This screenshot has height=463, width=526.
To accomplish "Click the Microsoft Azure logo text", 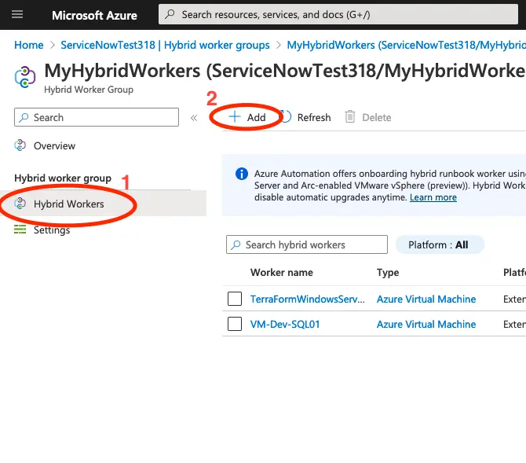I will (94, 15).
